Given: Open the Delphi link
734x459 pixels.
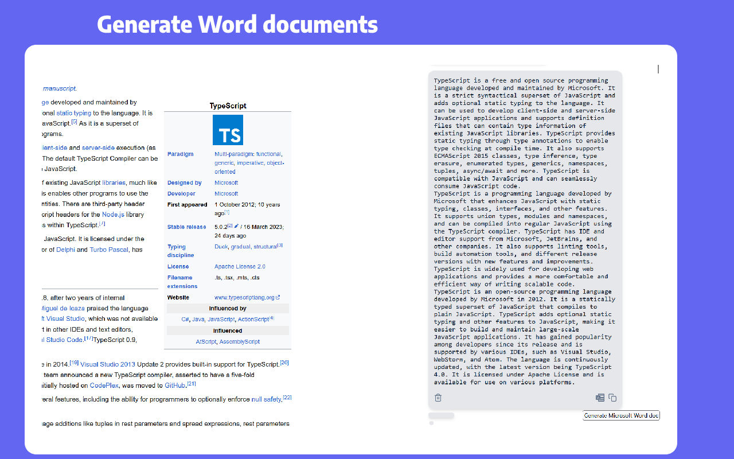Looking at the screenshot, I should [65, 250].
